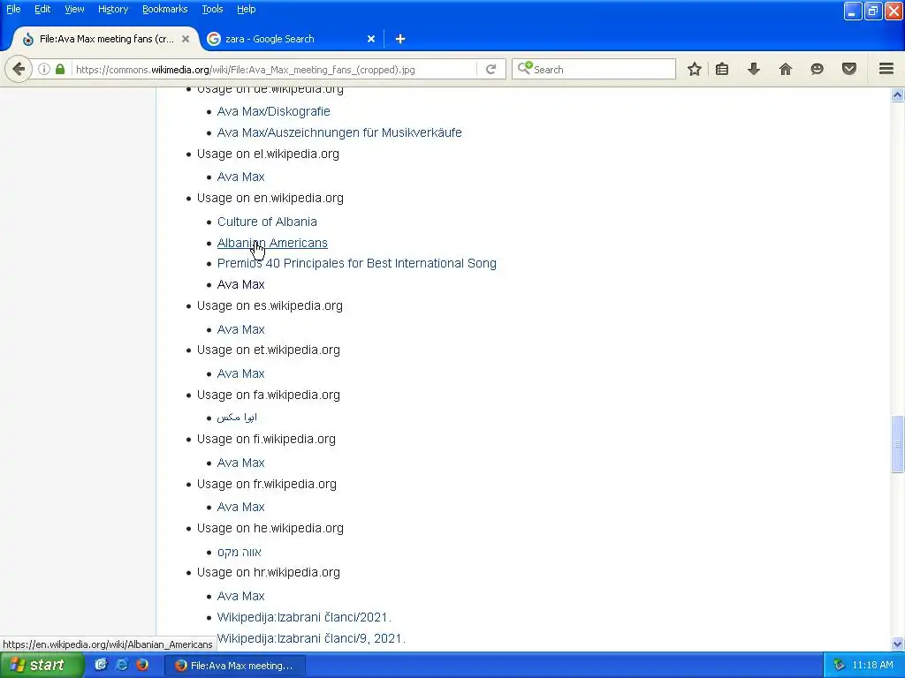Open the History menu

click(113, 9)
